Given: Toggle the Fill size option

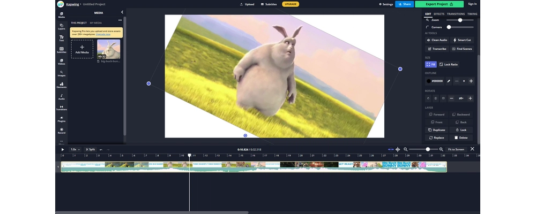Looking at the screenshot, I should [x=431, y=64].
